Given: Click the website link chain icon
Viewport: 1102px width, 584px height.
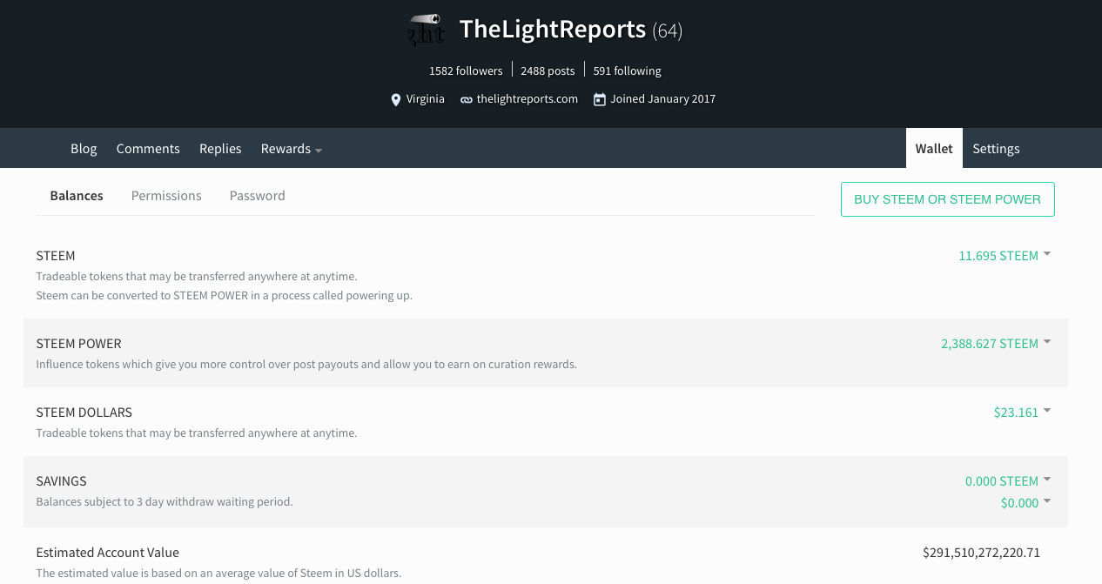Looking at the screenshot, I should pyautogui.click(x=467, y=99).
